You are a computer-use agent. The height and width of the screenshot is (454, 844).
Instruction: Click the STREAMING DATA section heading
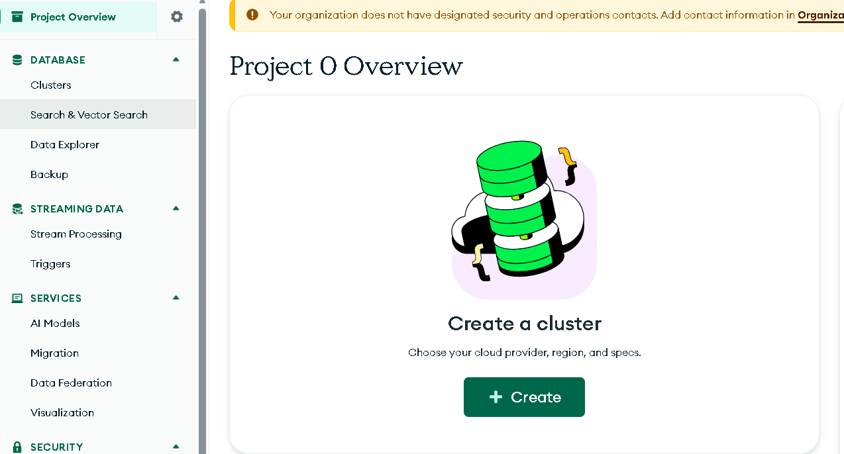tap(77, 208)
